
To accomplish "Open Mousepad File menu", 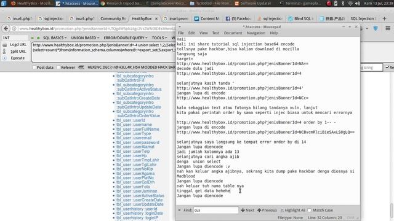I will 180,33.
